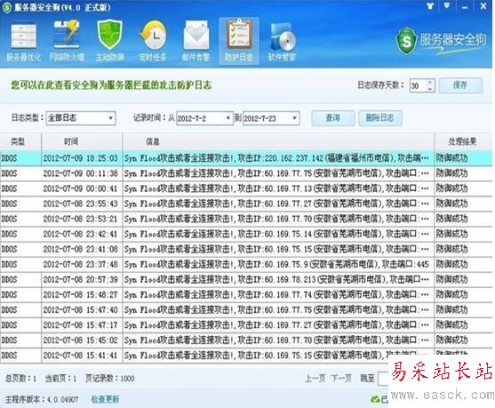495x408 pixels.
Task: Click the green app icon in title bar
Action: [7, 8]
